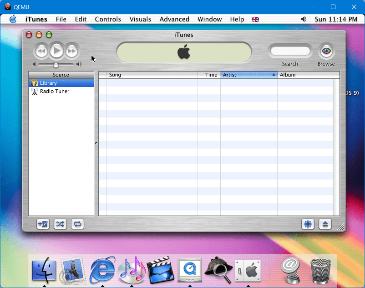365x288 pixels.
Task: Select Radio Tuner in Source list
Action: [x=54, y=91]
